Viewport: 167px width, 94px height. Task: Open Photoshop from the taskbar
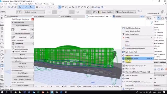pos(25,92)
